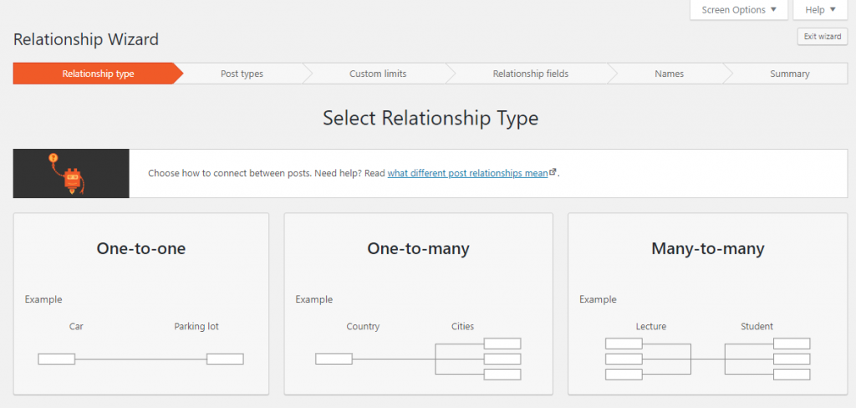
Task: Choose the One-to-one relationship card heading
Action: click(x=141, y=248)
